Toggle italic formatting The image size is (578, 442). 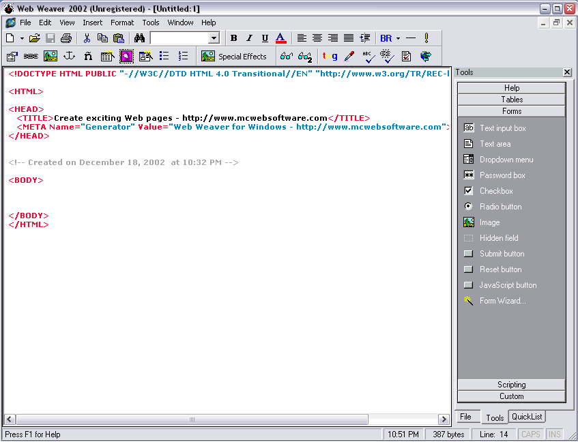pyautogui.click(x=250, y=38)
